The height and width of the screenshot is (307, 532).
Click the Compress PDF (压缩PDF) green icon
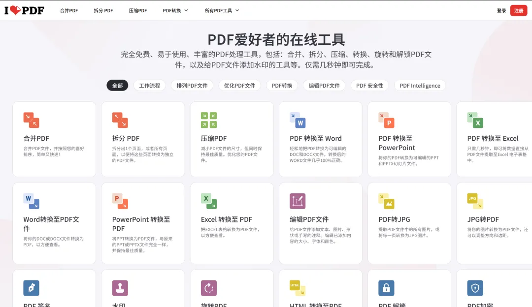coord(209,120)
